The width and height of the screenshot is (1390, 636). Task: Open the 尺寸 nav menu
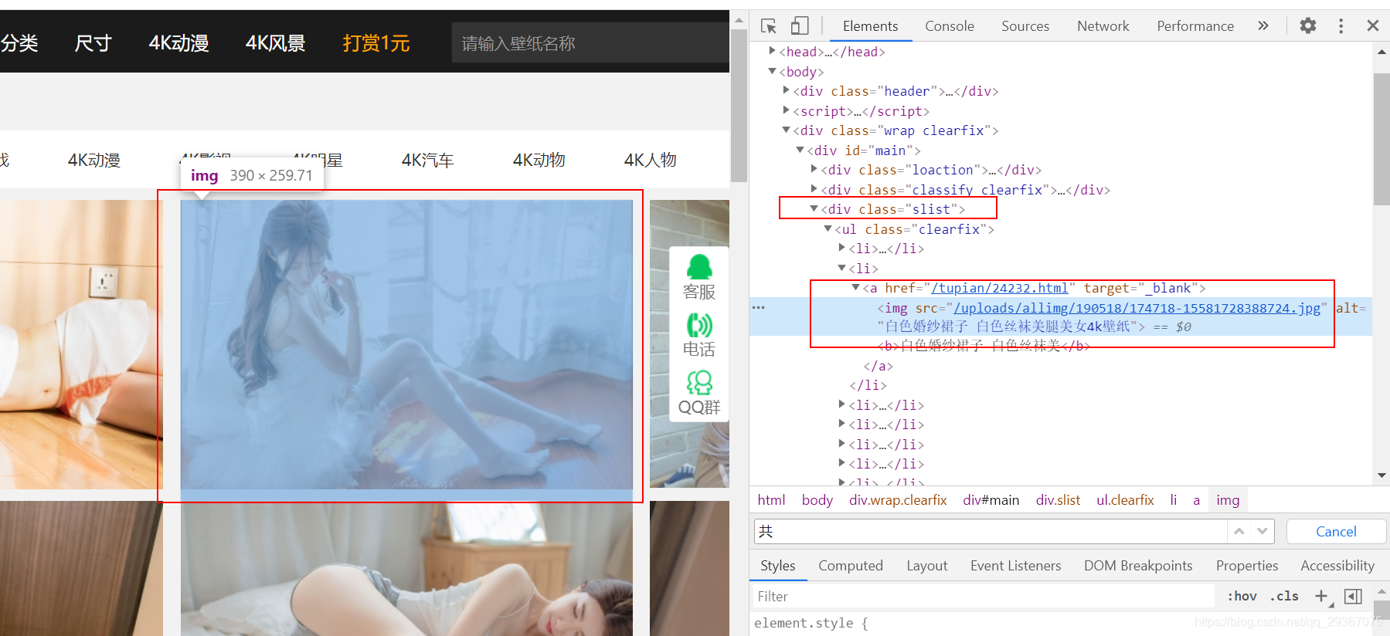[93, 42]
